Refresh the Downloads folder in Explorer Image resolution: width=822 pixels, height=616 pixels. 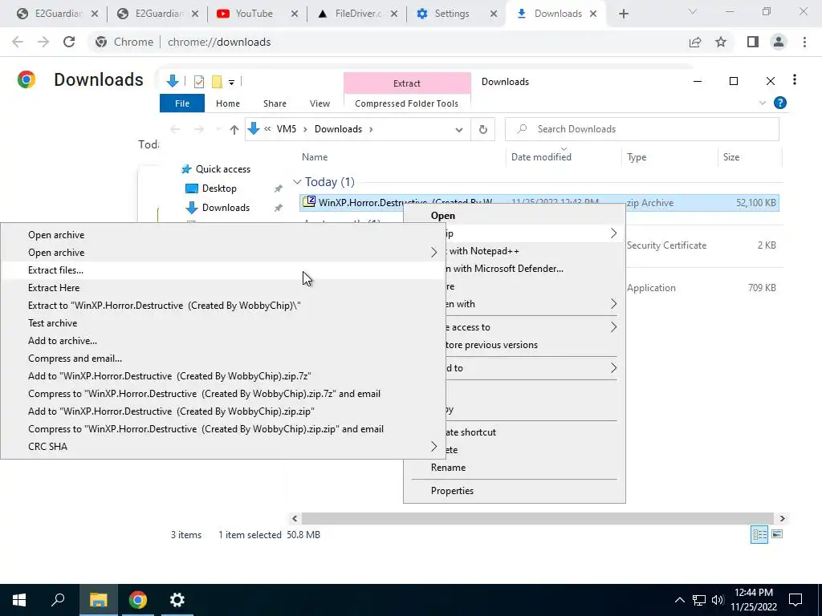point(482,129)
